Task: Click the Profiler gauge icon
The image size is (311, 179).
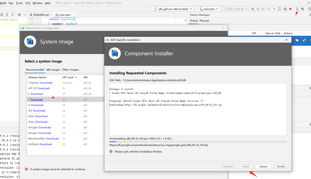Action: coord(269,9)
